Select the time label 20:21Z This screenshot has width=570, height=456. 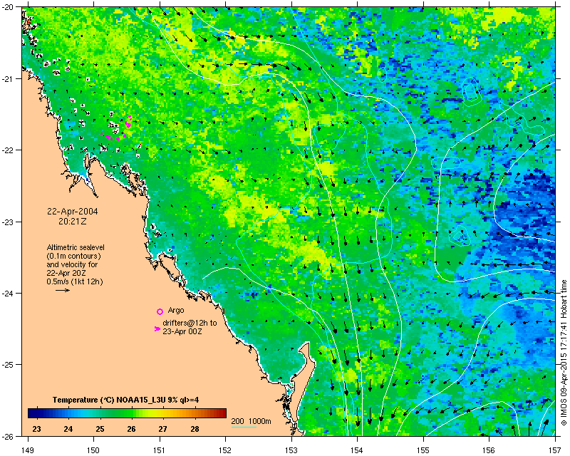tap(73, 221)
